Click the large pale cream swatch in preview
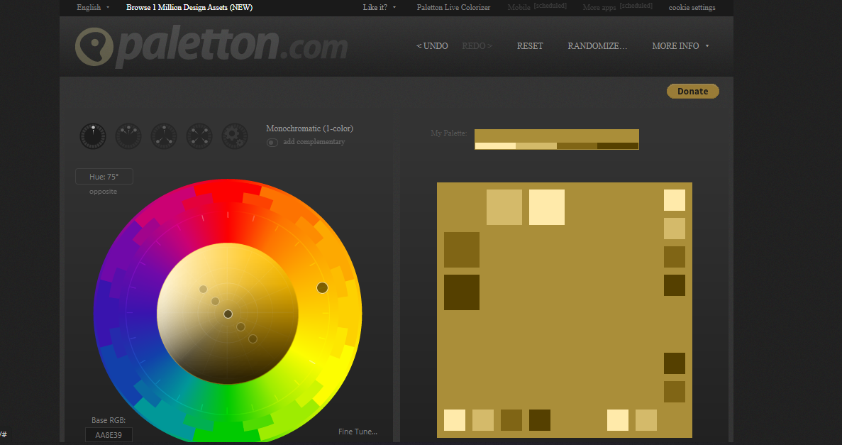 pyautogui.click(x=547, y=207)
